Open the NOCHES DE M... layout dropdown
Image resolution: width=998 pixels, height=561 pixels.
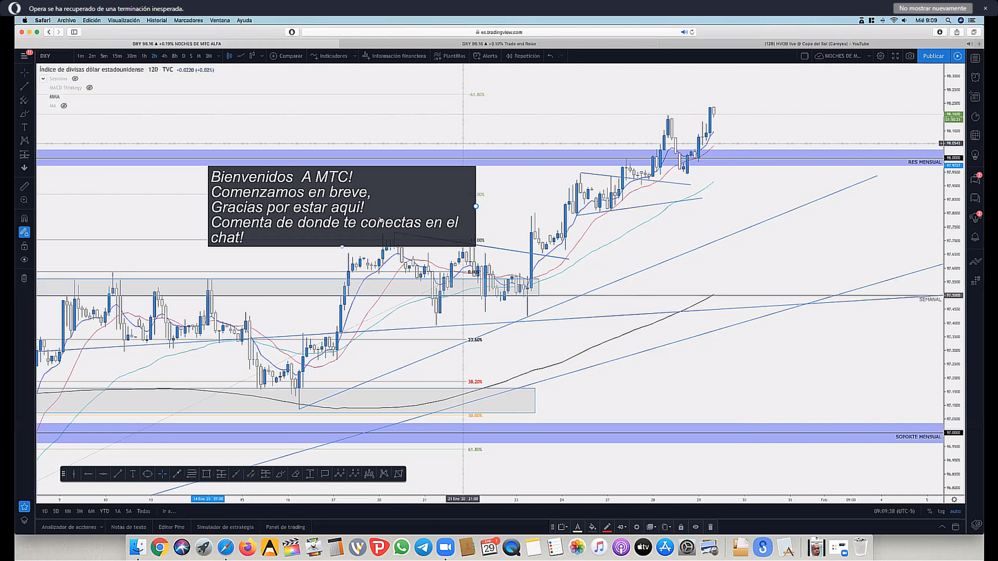(869, 56)
